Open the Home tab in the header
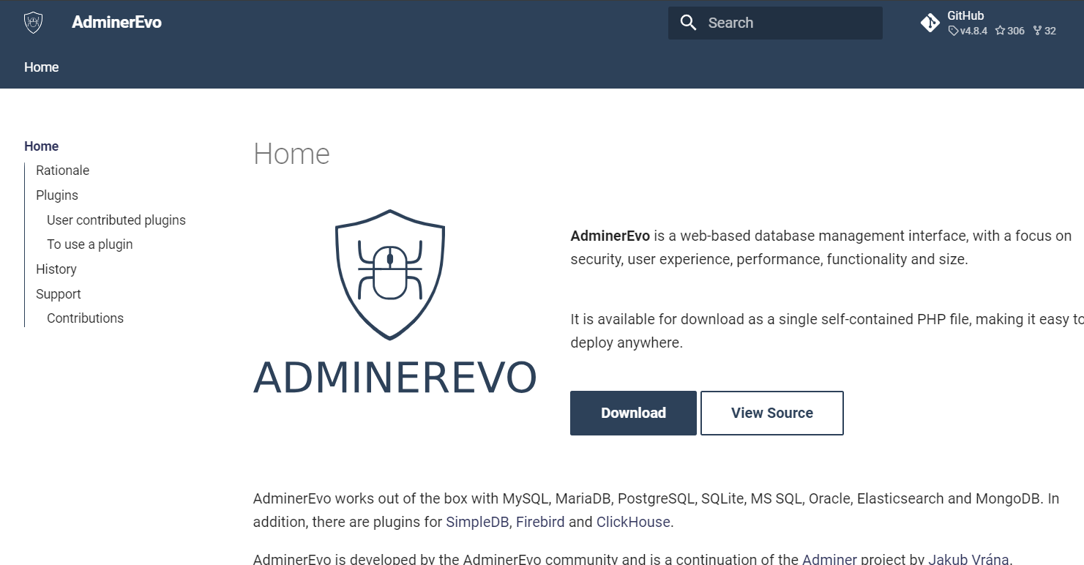Viewport: 1084px width, 565px height. click(x=41, y=67)
